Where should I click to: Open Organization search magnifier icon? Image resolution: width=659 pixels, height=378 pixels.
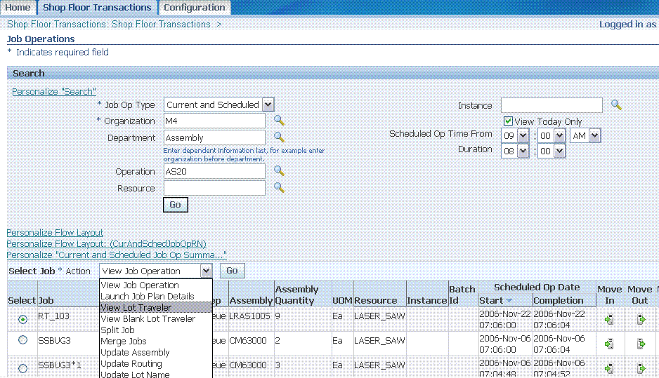tap(279, 121)
